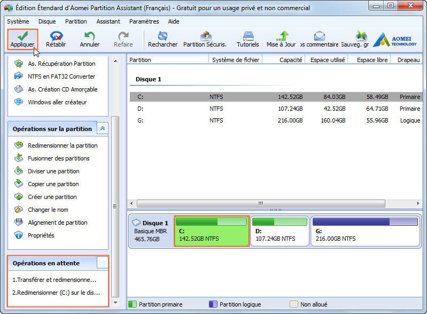Open the Partition Sécuris. tool
The width and height of the screenshot is (427, 314).
(x=205, y=40)
